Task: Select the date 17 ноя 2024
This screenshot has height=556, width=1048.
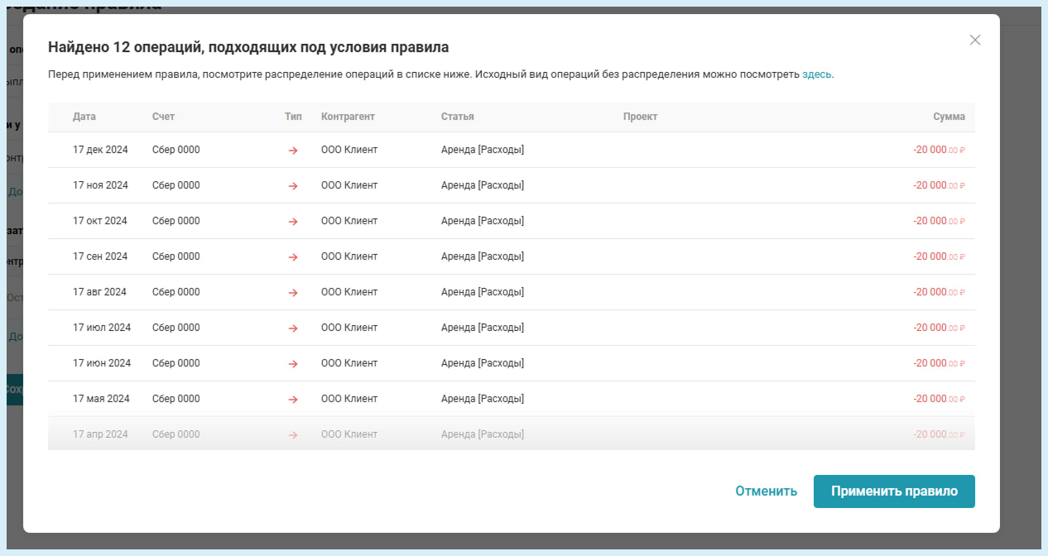Action: click(100, 185)
